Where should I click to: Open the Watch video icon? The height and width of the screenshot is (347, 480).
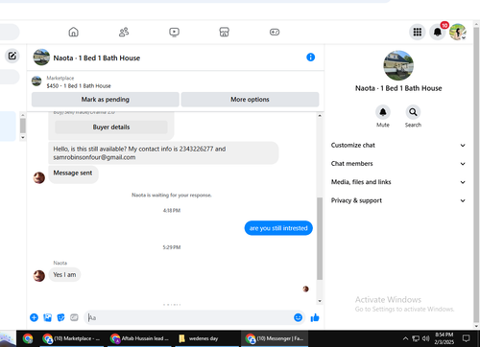pyautogui.click(x=174, y=32)
